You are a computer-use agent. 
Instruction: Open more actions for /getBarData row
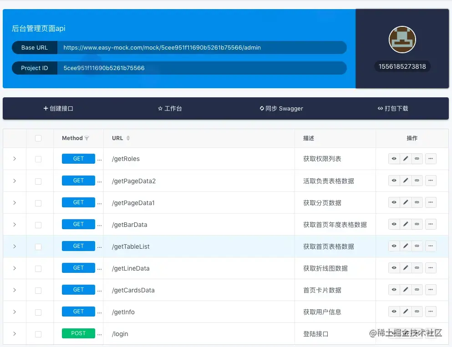(x=431, y=224)
